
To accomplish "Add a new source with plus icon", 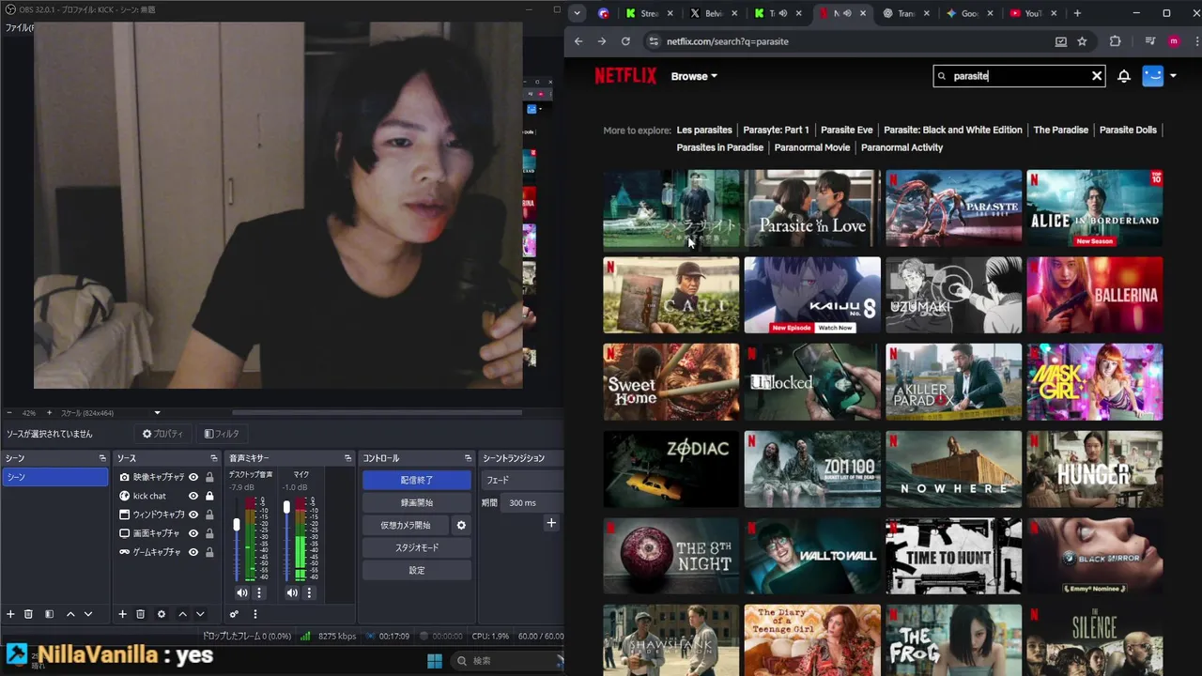I will (122, 614).
